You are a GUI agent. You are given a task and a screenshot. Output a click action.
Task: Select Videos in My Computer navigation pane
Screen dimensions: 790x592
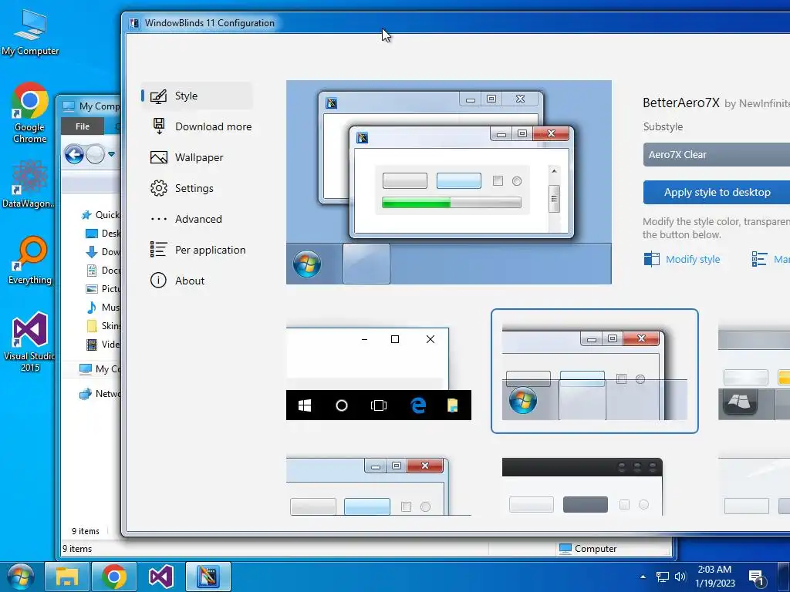(x=103, y=345)
